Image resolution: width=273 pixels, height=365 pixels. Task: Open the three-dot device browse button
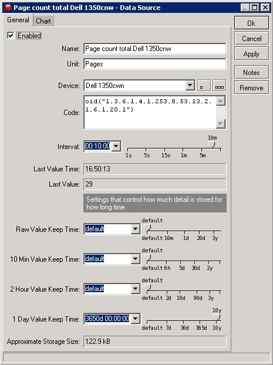tap(220, 85)
